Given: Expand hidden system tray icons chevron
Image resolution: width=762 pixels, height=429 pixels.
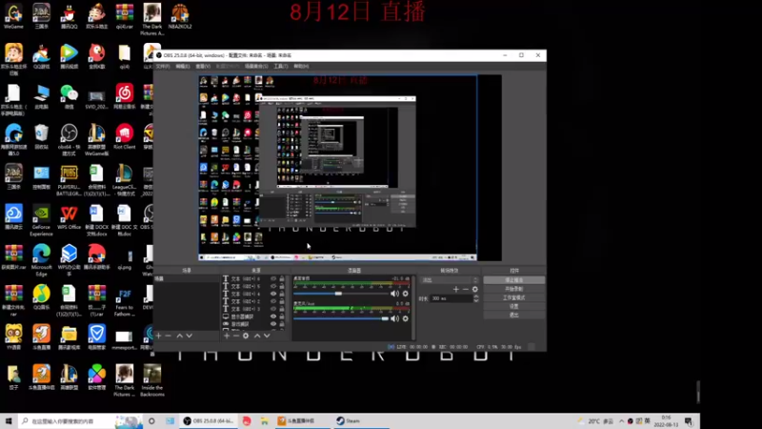Looking at the screenshot, I should (x=621, y=421).
